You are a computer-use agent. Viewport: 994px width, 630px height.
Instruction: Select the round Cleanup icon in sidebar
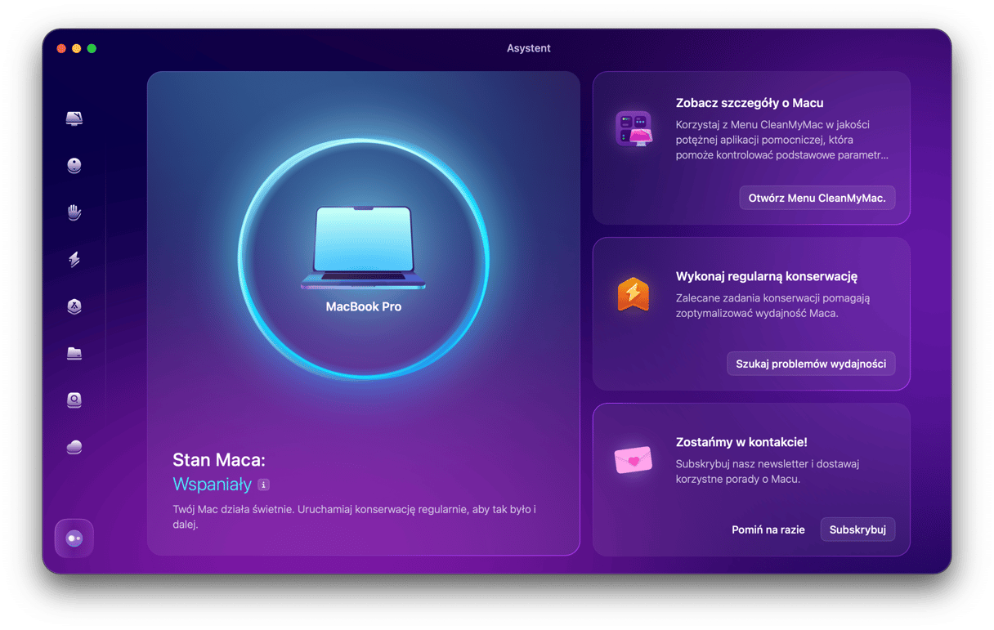74,166
